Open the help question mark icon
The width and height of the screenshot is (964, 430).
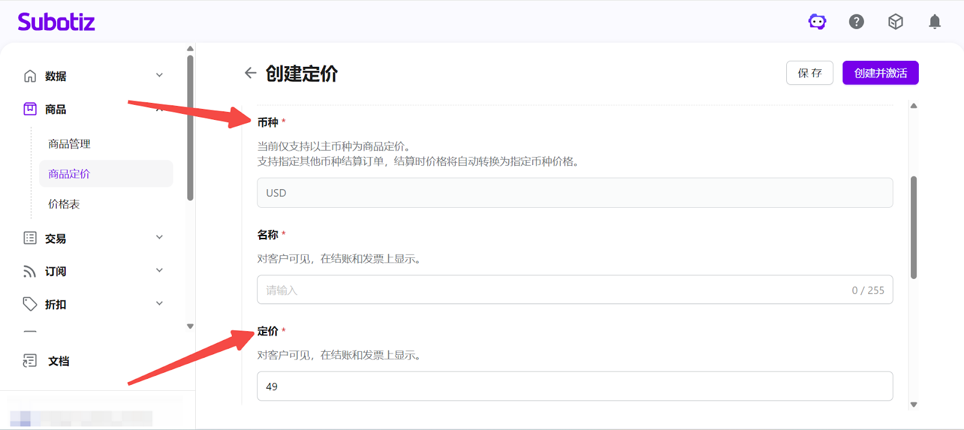coord(856,22)
